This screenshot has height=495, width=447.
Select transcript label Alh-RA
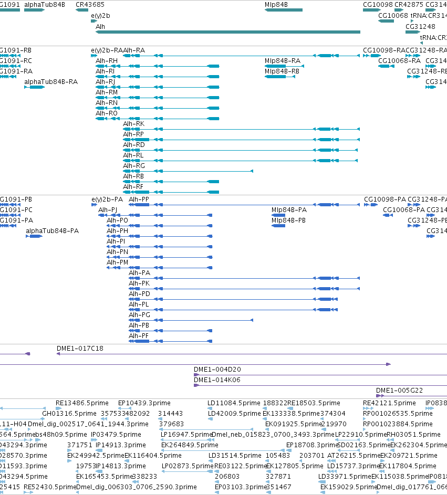[x=134, y=50]
